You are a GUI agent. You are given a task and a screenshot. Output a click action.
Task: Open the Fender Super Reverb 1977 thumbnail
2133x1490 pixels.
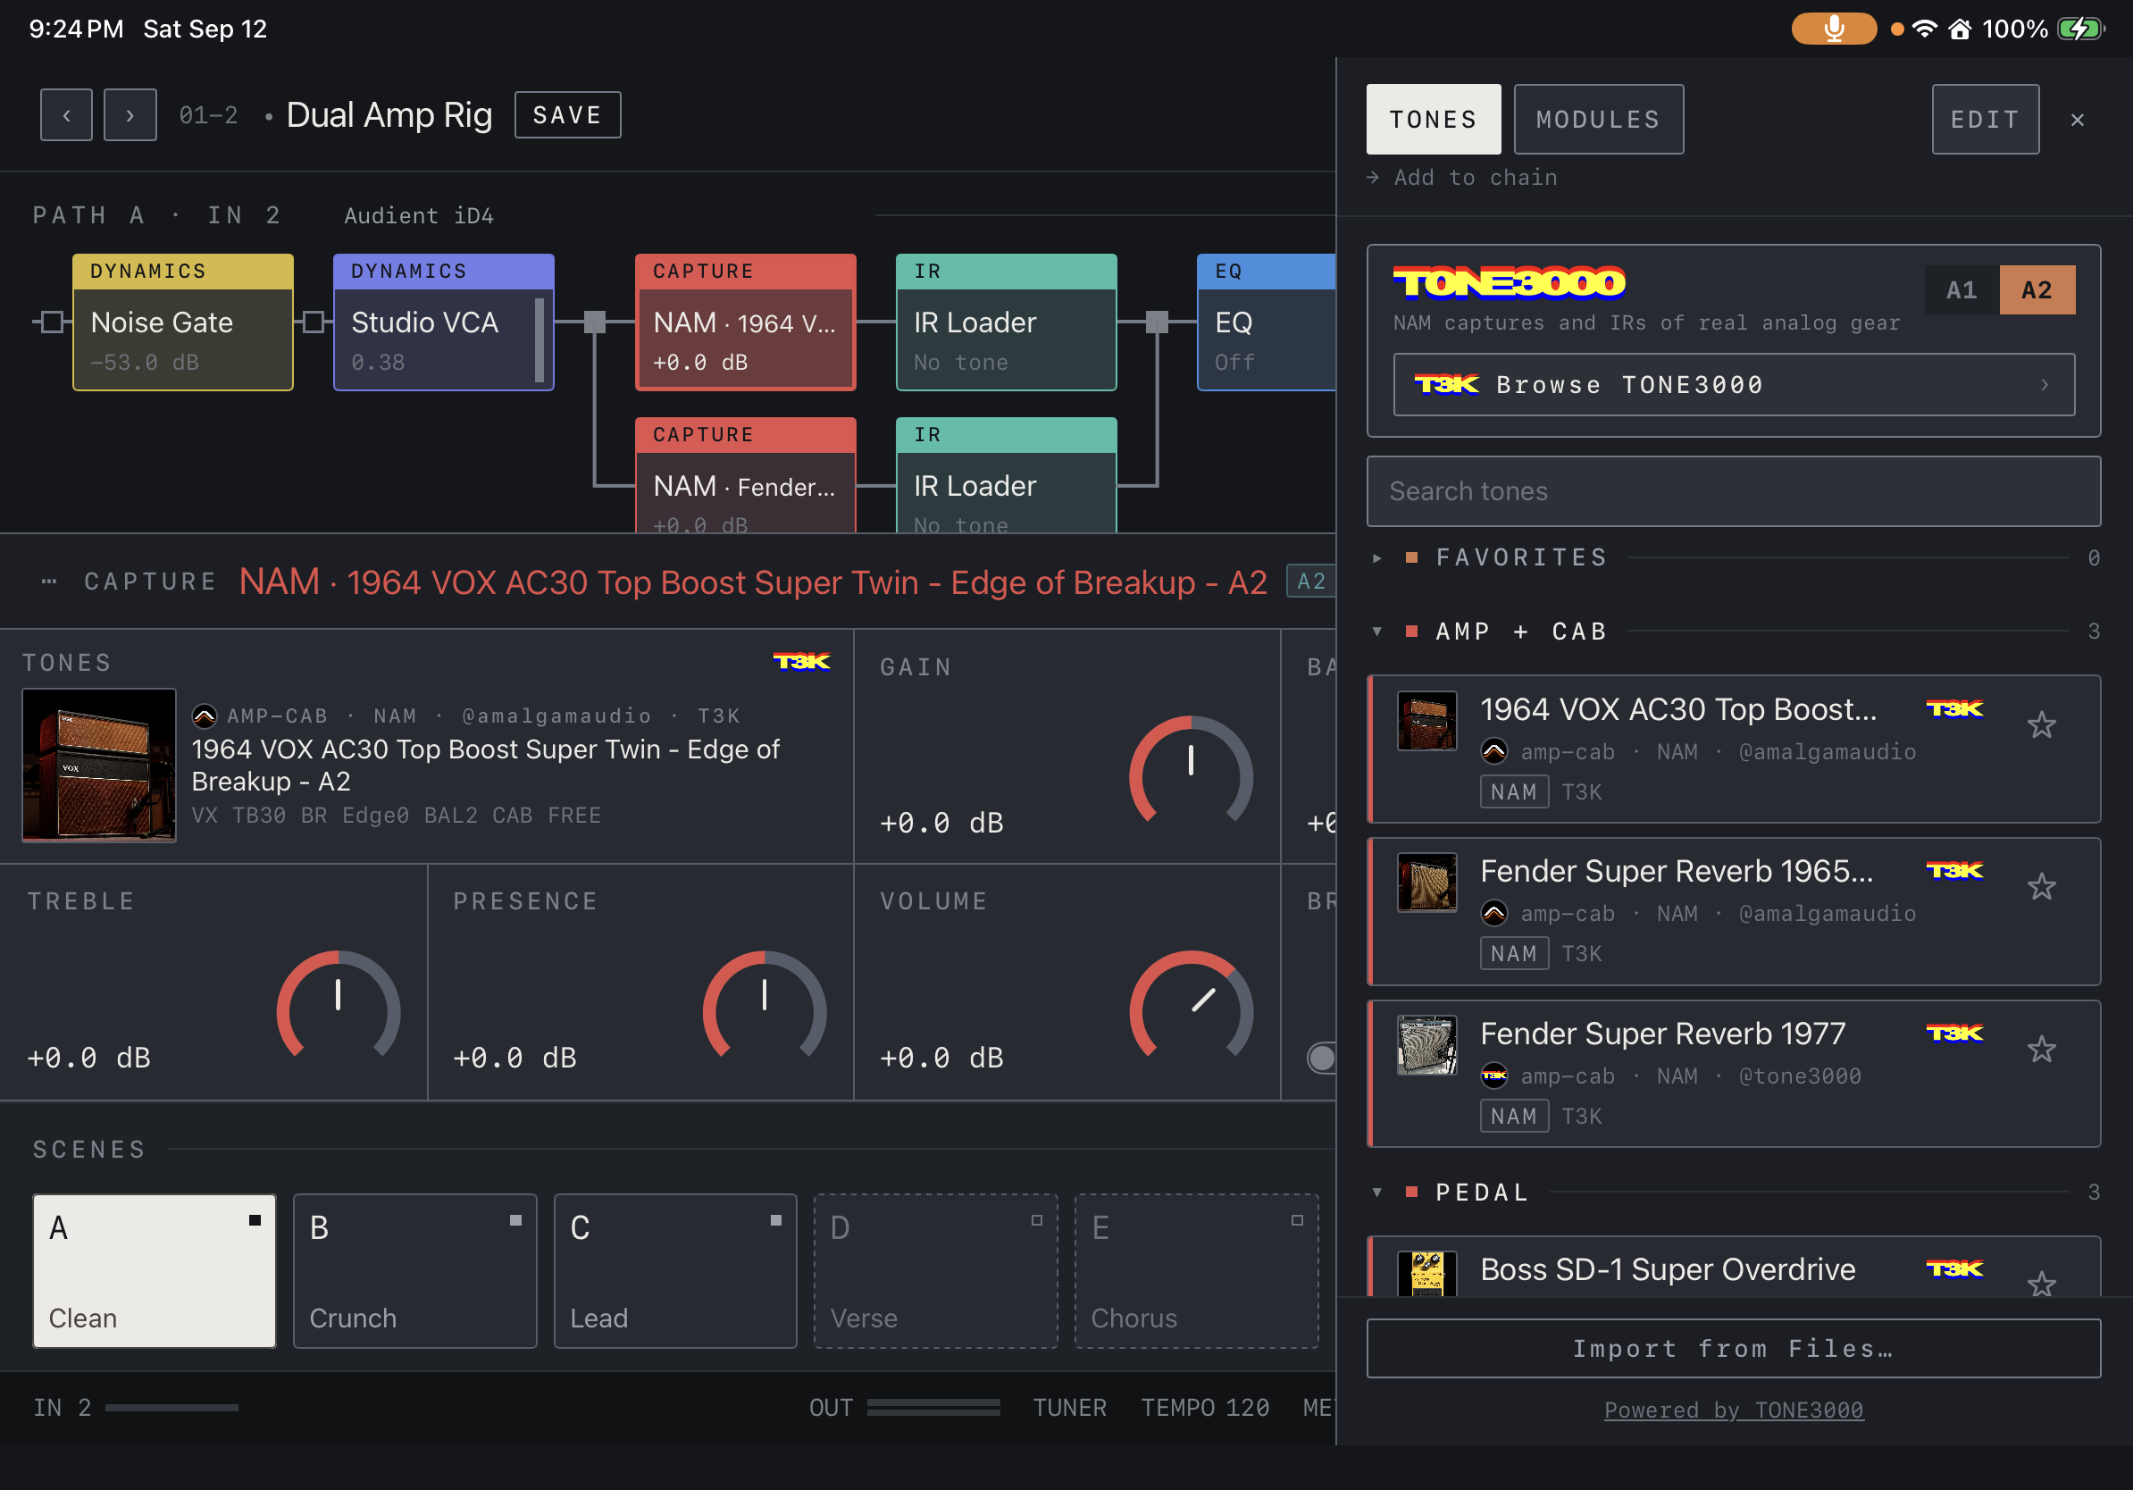[1427, 1045]
